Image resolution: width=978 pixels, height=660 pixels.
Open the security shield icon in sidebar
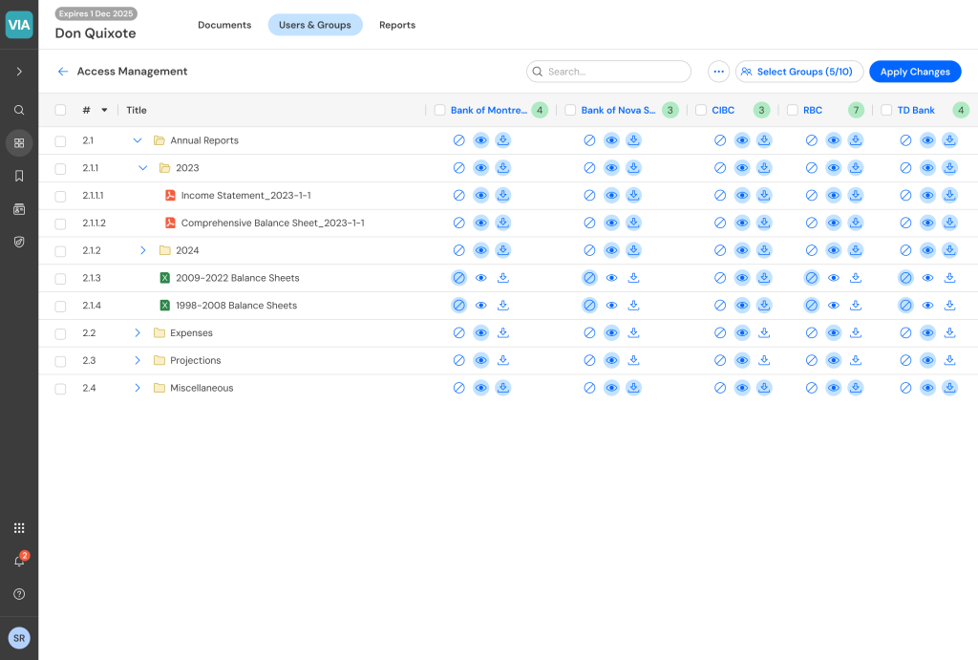[19, 242]
